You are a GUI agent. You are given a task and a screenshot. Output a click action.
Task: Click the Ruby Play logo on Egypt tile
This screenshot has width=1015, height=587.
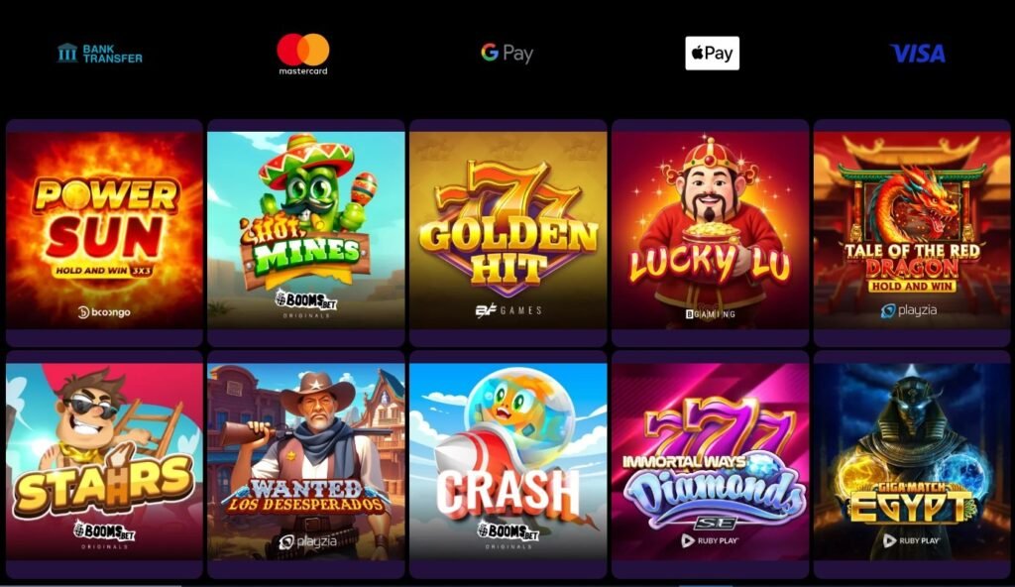tap(911, 540)
